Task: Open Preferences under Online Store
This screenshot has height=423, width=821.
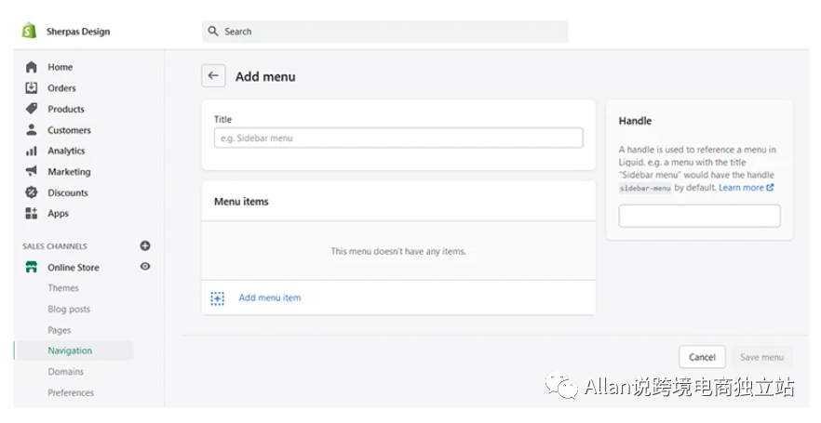Action: click(x=71, y=392)
